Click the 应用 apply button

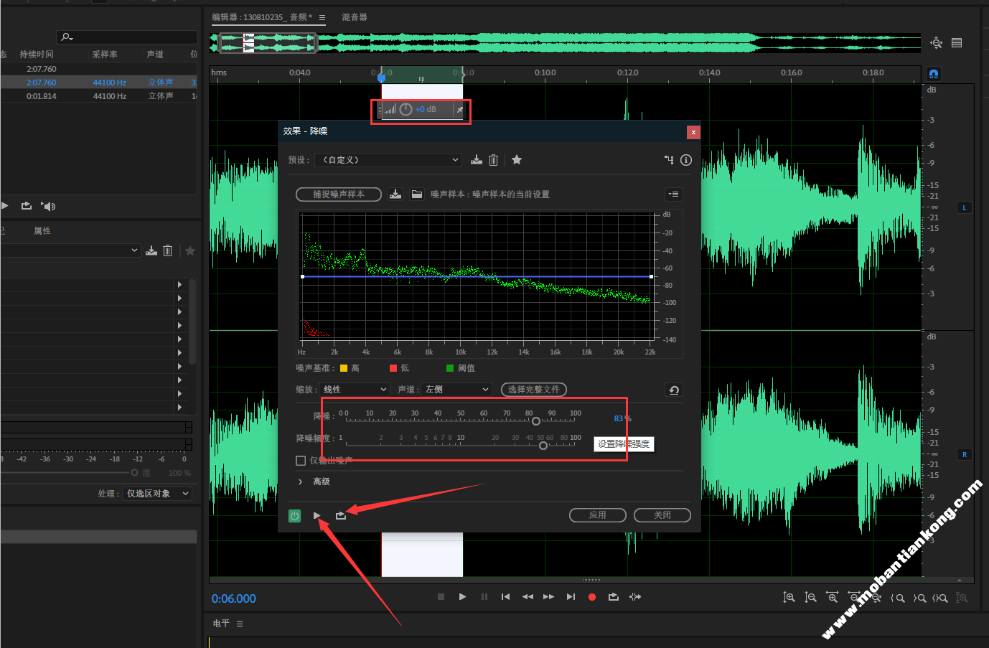pyautogui.click(x=598, y=515)
